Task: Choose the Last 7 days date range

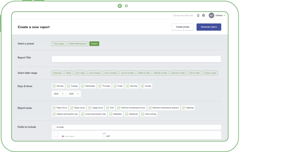Action: (x=80, y=73)
